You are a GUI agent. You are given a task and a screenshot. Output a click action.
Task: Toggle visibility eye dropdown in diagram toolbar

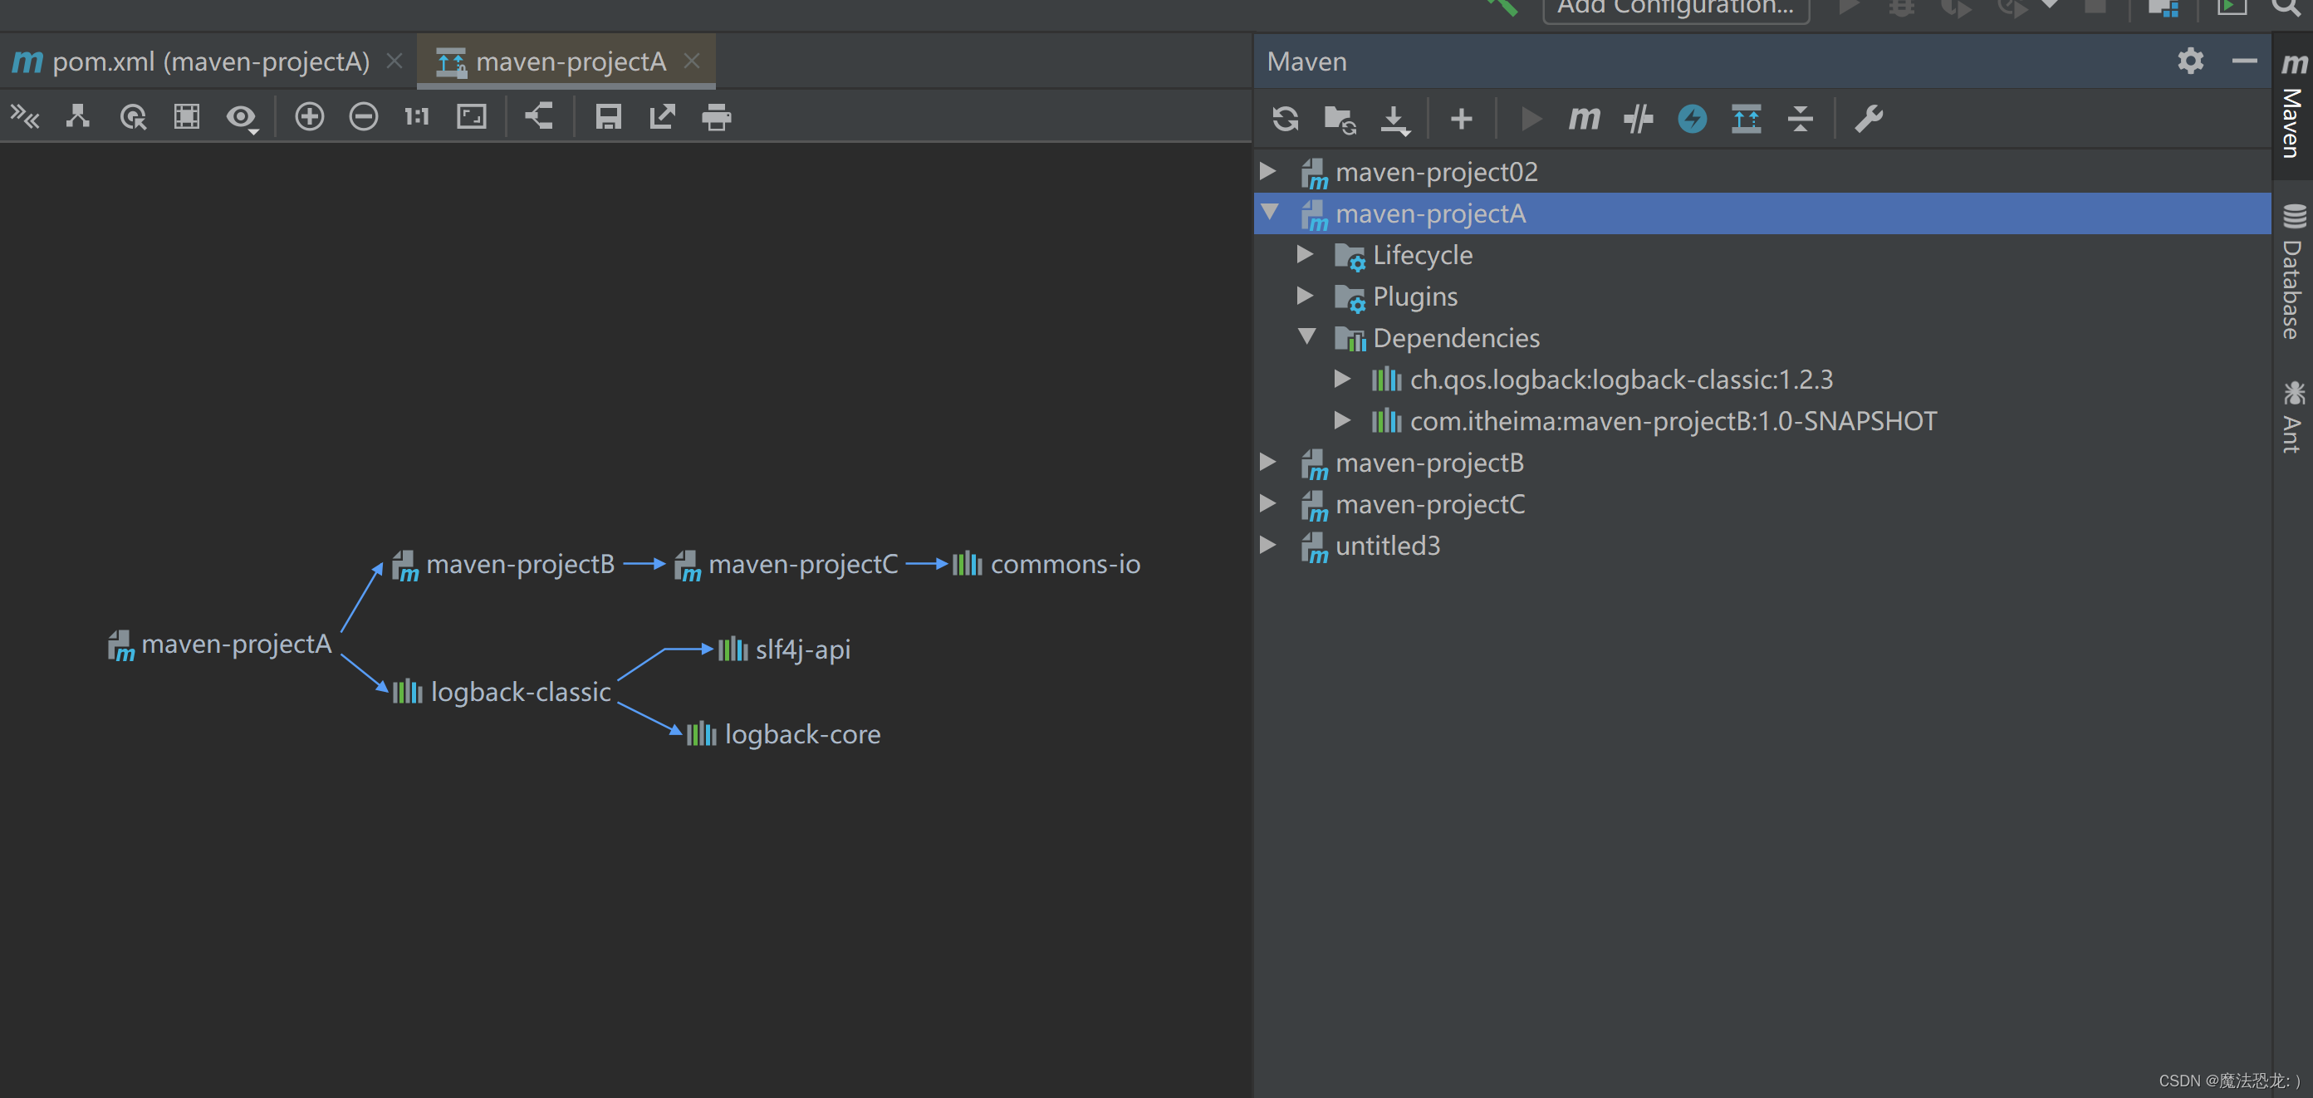pos(241,117)
